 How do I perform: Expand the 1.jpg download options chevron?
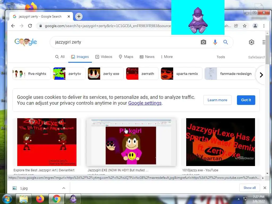64,188
